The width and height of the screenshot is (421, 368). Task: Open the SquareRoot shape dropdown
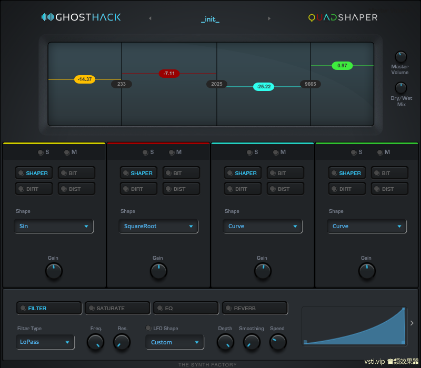coord(158,226)
